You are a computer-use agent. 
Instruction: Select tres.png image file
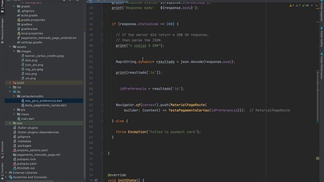pos(31,74)
